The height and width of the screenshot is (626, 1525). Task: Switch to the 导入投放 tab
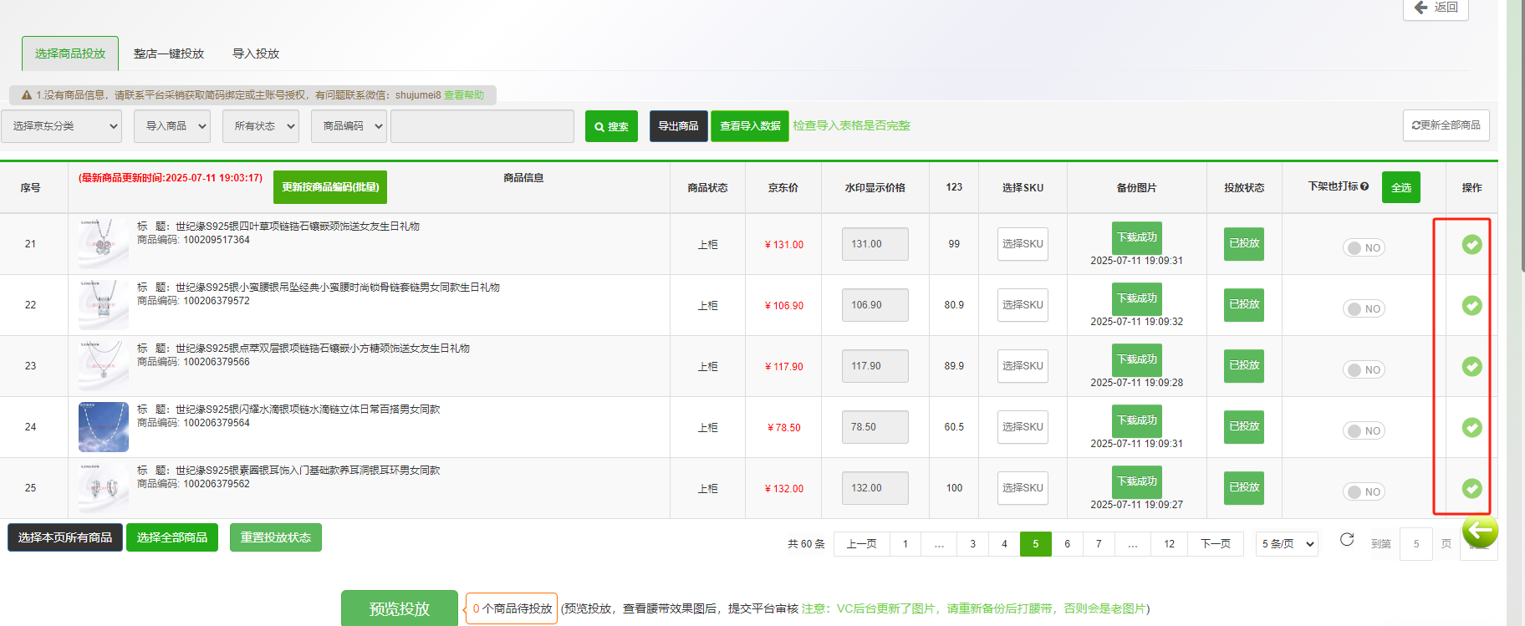point(256,53)
